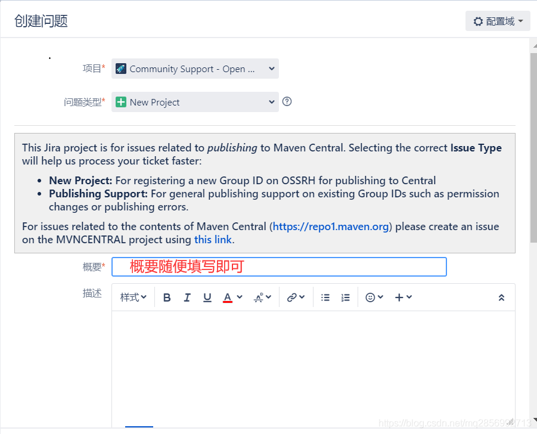This screenshot has height=434, width=537.
Task: Collapse the editor toolbar with double chevron
Action: pos(501,297)
